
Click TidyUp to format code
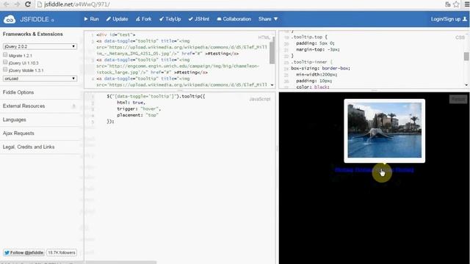pyautogui.click(x=170, y=19)
